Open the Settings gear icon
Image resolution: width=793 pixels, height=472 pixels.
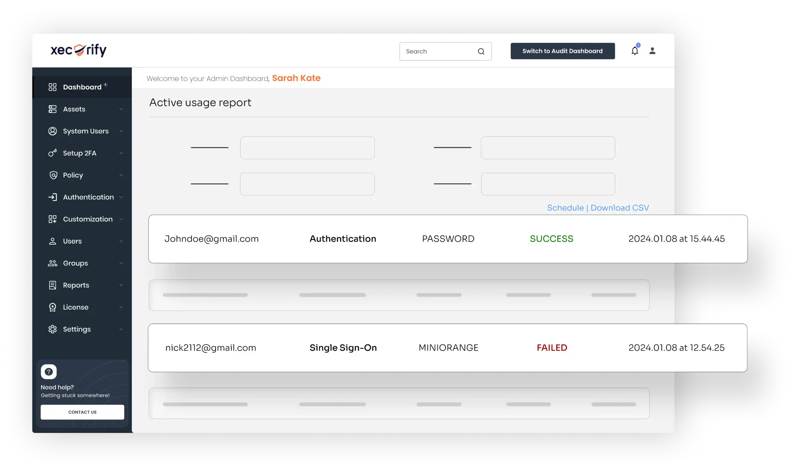click(x=53, y=329)
